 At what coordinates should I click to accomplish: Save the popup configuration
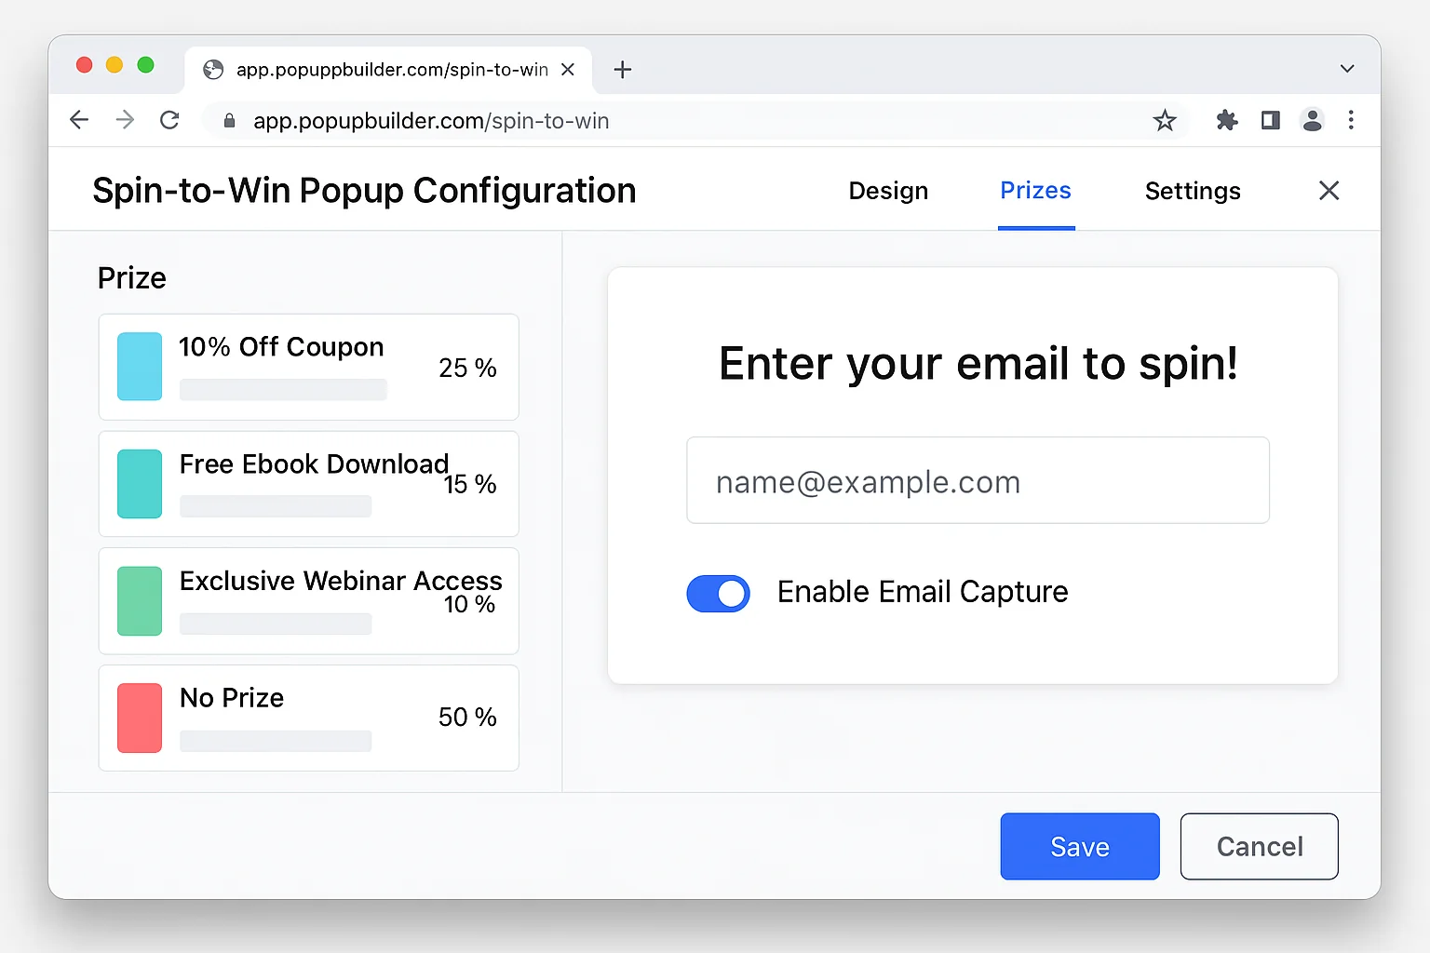point(1079,846)
